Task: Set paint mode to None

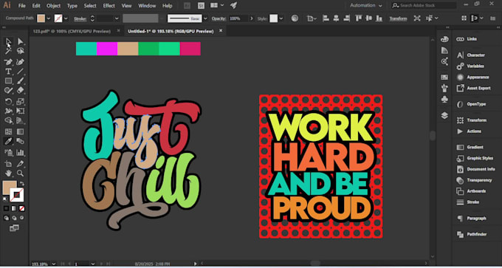Action: pos(21,208)
